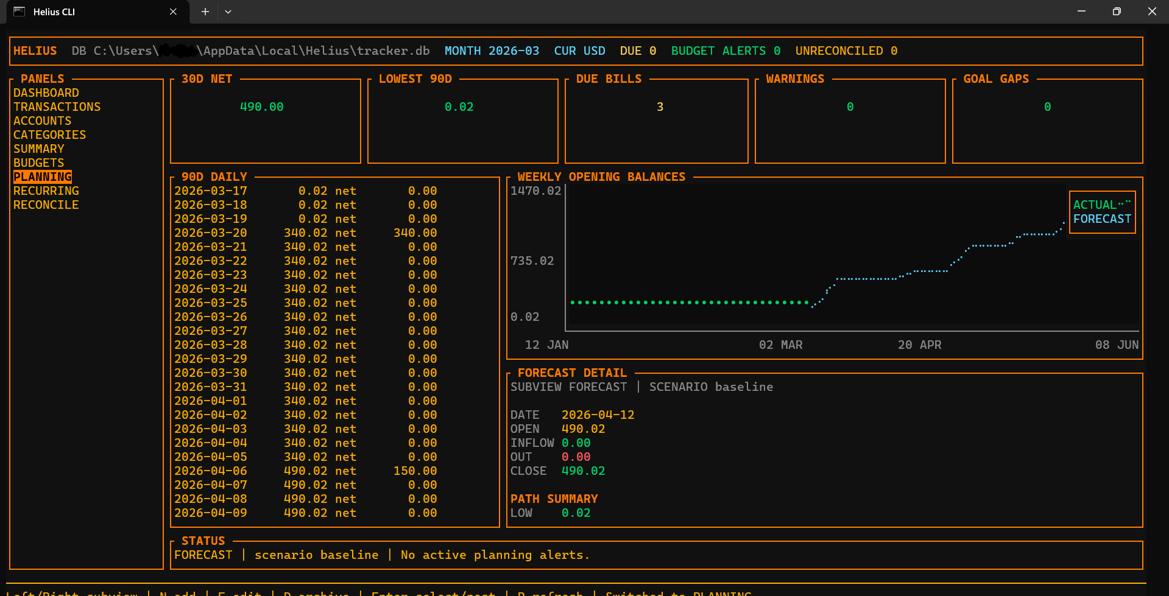
Task: Click the 30D NET value 490.00
Action: [261, 107]
